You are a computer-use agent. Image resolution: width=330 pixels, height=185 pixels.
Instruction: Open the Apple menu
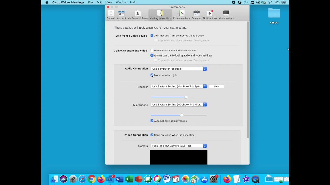point(47,2)
